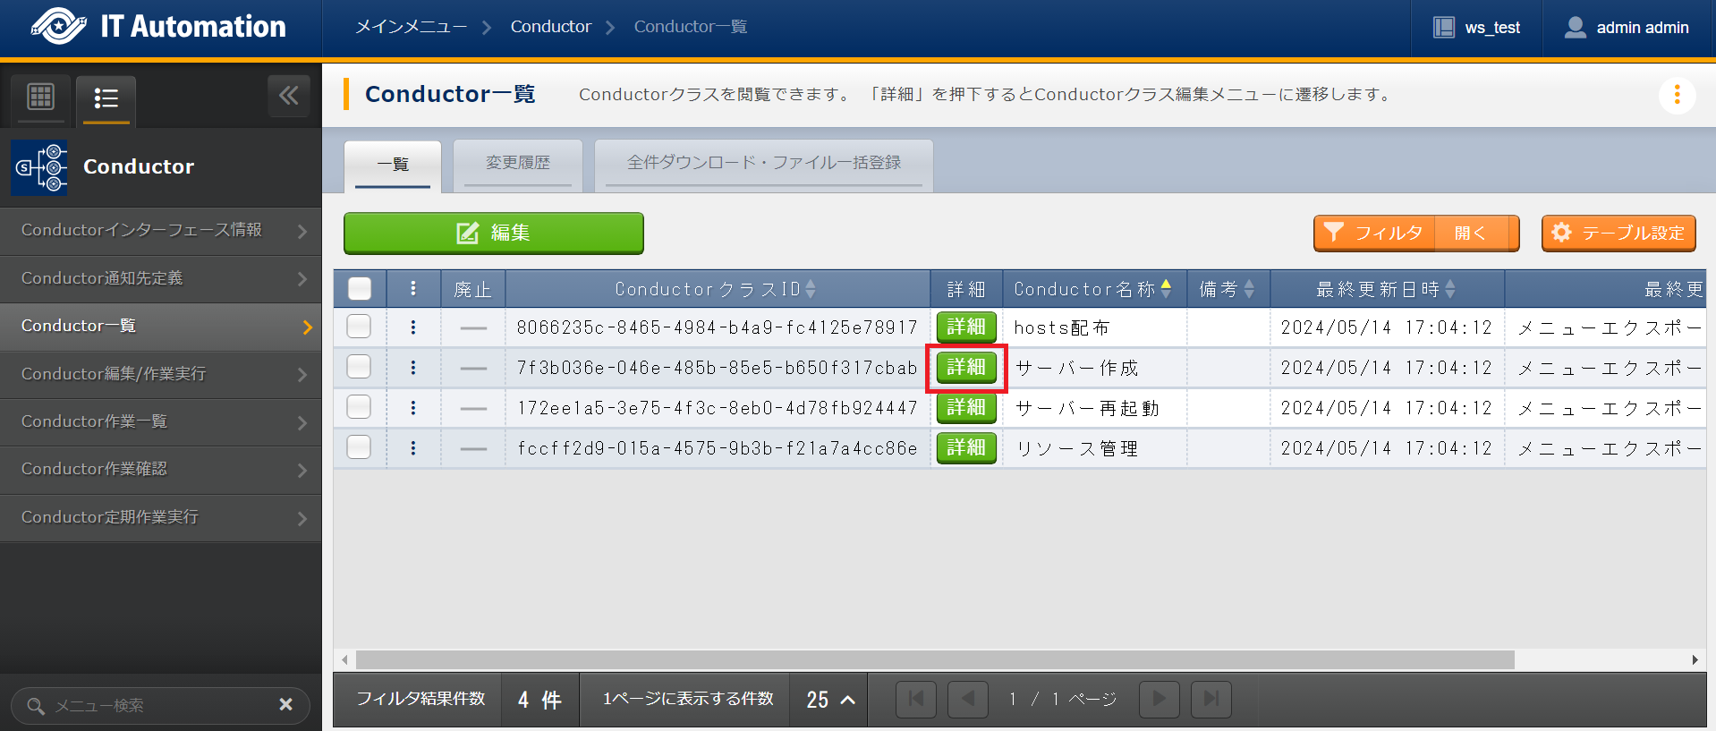
Task: Select the sidebar list view icon
Action: (x=106, y=98)
